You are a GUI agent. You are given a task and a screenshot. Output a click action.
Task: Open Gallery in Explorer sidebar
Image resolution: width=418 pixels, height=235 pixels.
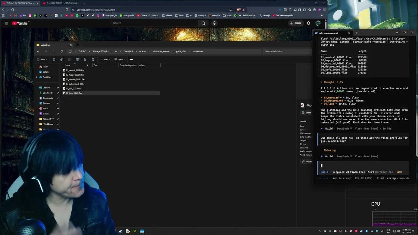point(45,72)
